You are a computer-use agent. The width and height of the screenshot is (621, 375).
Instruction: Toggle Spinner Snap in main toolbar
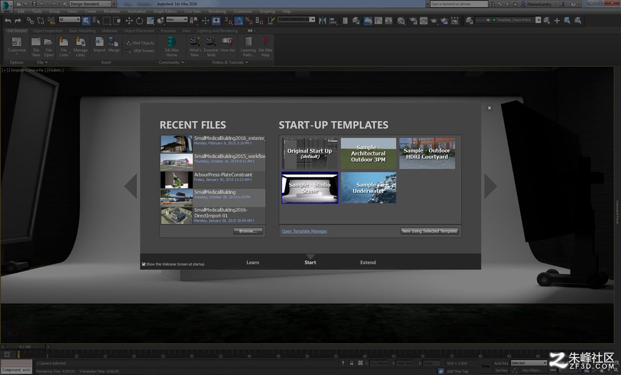[259, 20]
